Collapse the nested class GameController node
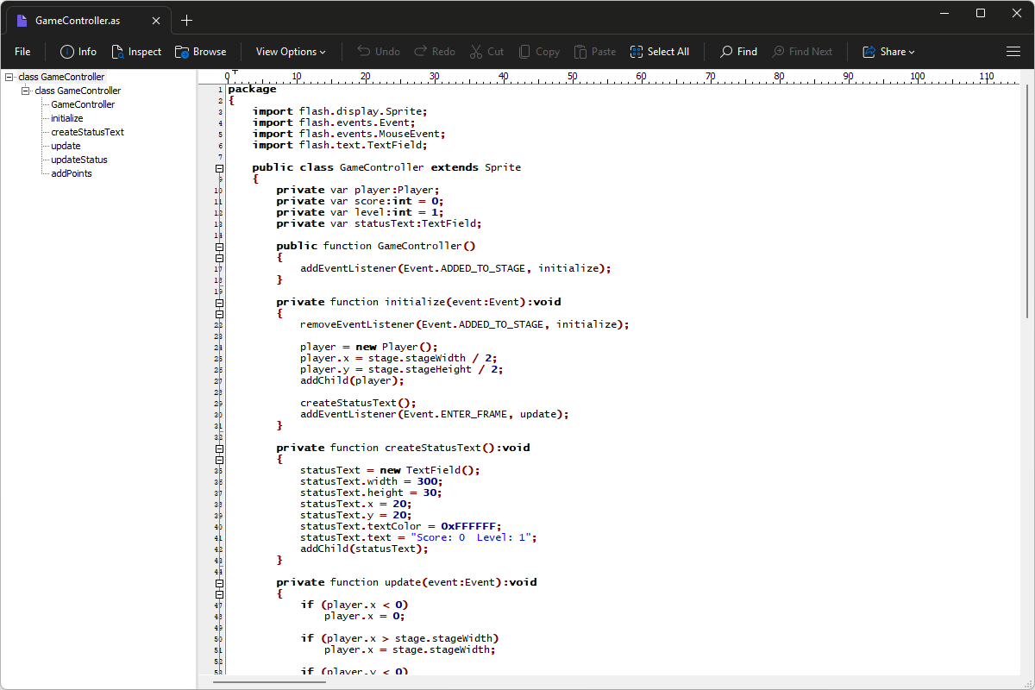 26,91
